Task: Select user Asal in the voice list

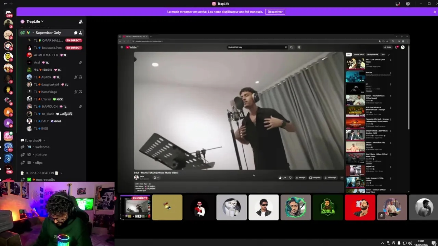Action: click(x=37, y=63)
